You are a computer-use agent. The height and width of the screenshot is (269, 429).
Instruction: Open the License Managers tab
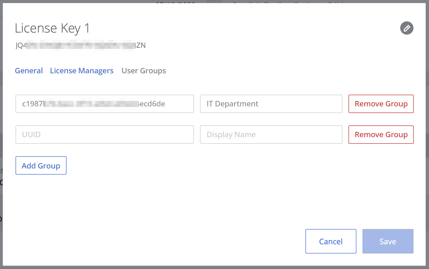tap(82, 70)
